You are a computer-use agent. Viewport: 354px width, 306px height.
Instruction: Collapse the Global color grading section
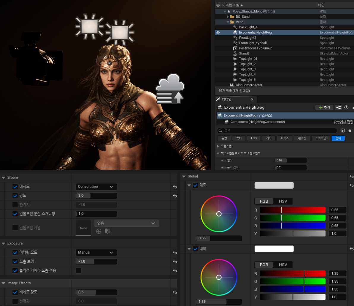(x=184, y=177)
